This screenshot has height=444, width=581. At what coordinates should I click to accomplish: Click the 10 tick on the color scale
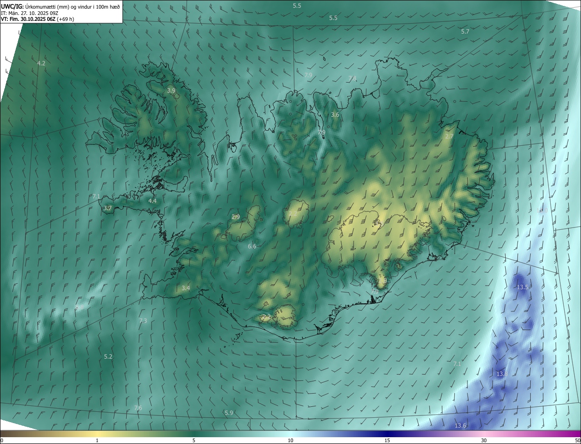[x=290, y=441]
